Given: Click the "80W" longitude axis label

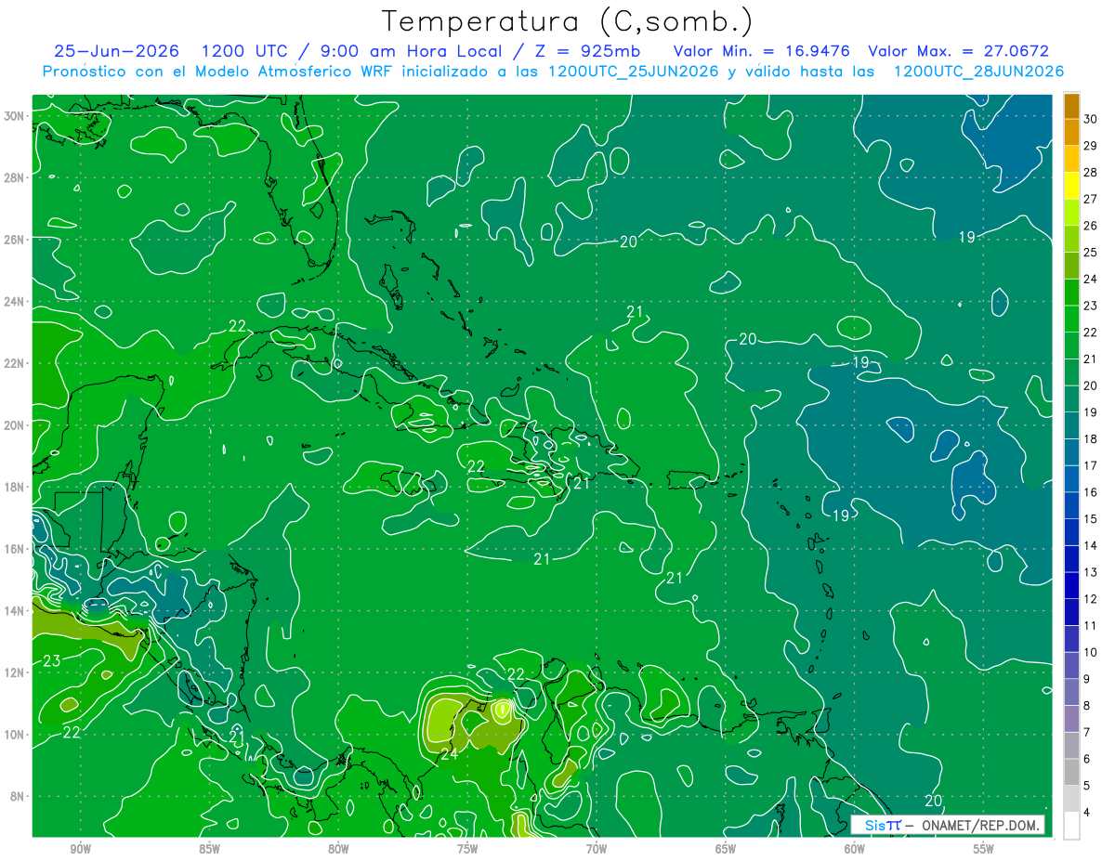Looking at the screenshot, I should tap(338, 849).
